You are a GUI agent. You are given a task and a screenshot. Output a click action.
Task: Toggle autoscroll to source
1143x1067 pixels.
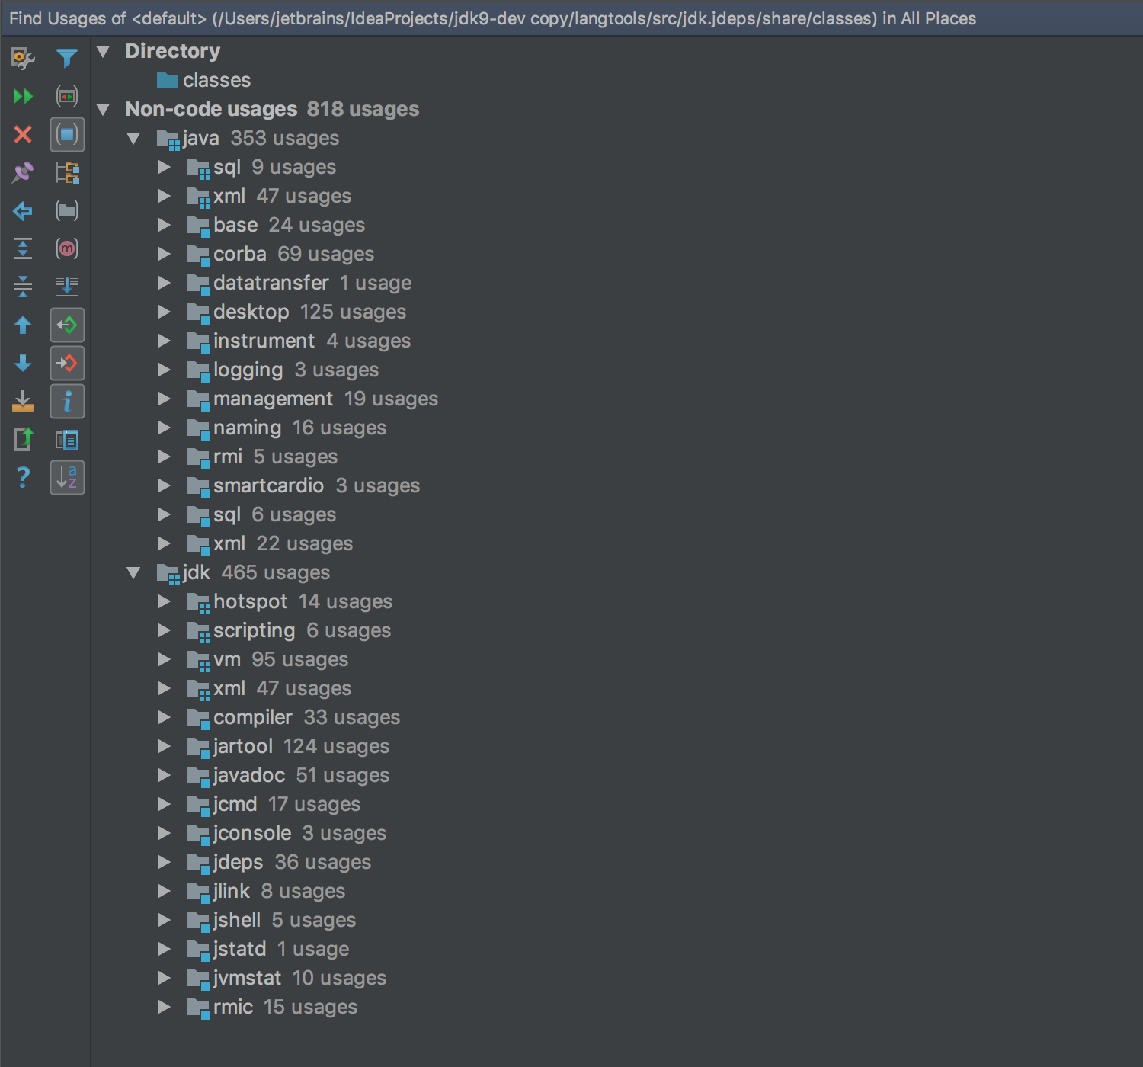pos(67,287)
